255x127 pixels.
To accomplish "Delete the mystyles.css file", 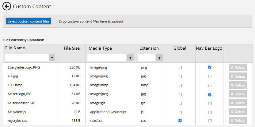I will [238, 121].
